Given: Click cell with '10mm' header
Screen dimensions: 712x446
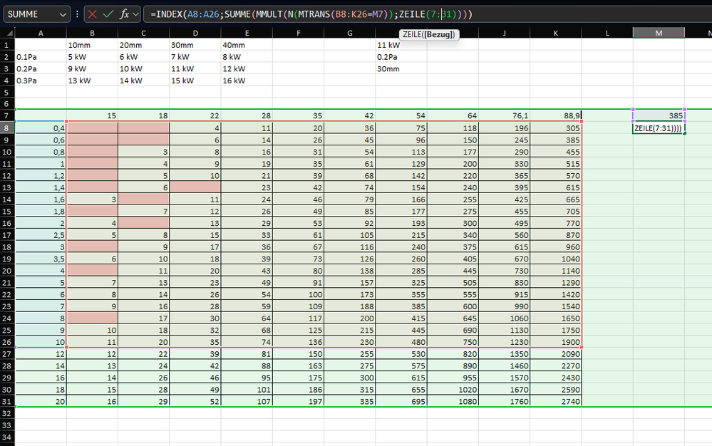Looking at the screenshot, I should 92,45.
